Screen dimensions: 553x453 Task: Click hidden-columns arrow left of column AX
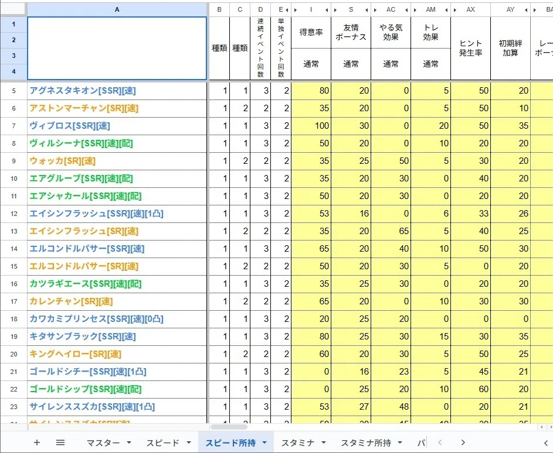coord(454,10)
